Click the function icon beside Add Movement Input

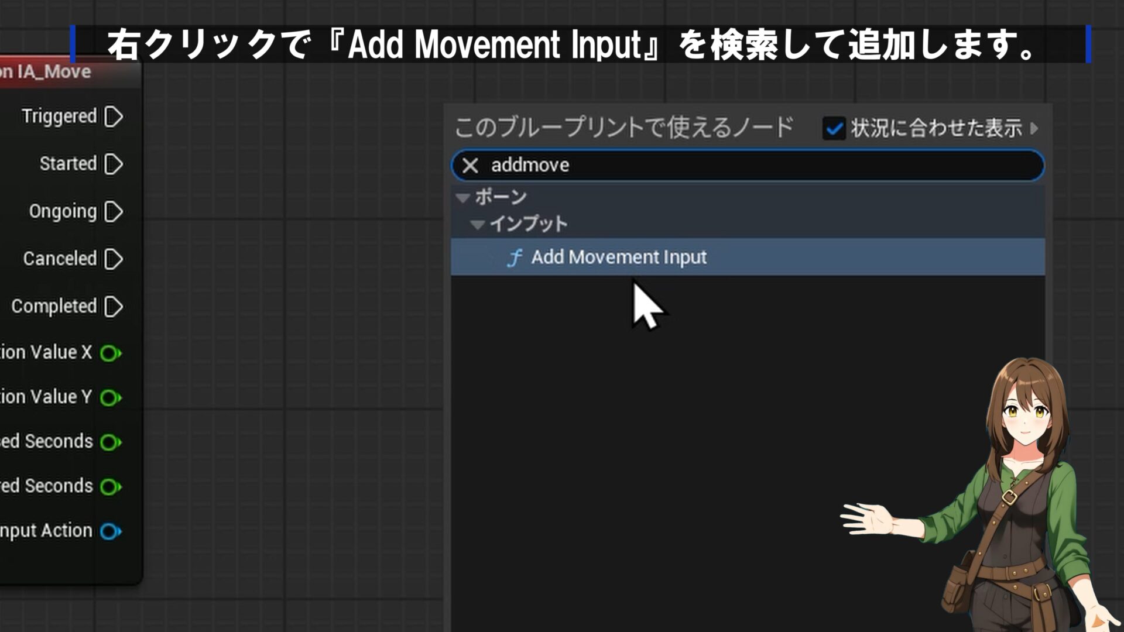515,257
